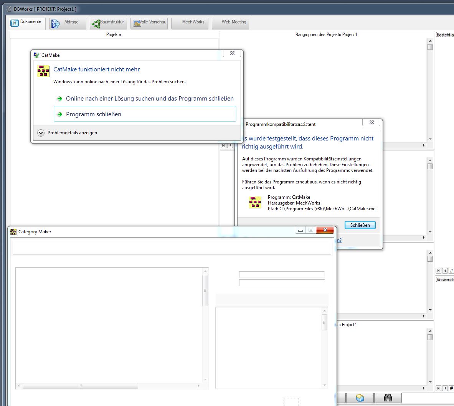Click the vertical scrollbar of Category Maker's right list
This screenshot has height=406, width=454.
[x=325, y=348]
